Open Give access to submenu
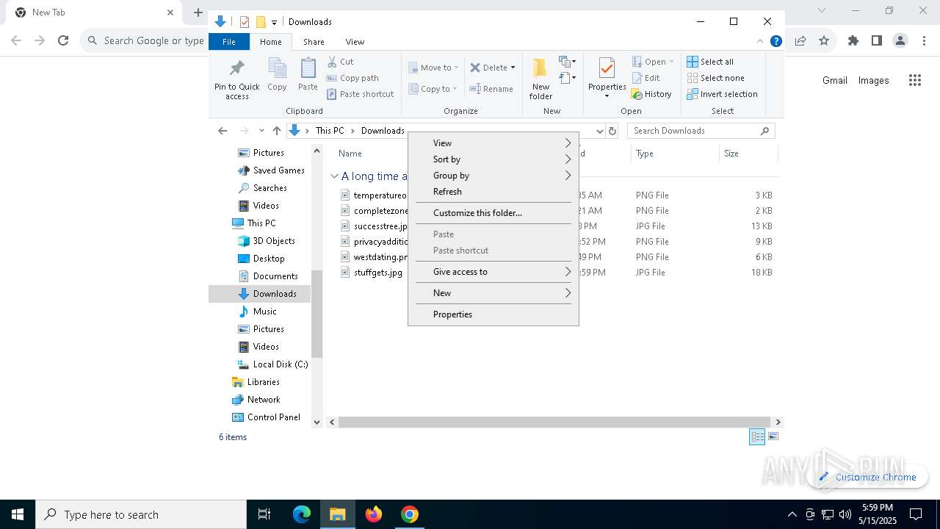Image resolution: width=940 pixels, height=529 pixels. click(x=493, y=272)
